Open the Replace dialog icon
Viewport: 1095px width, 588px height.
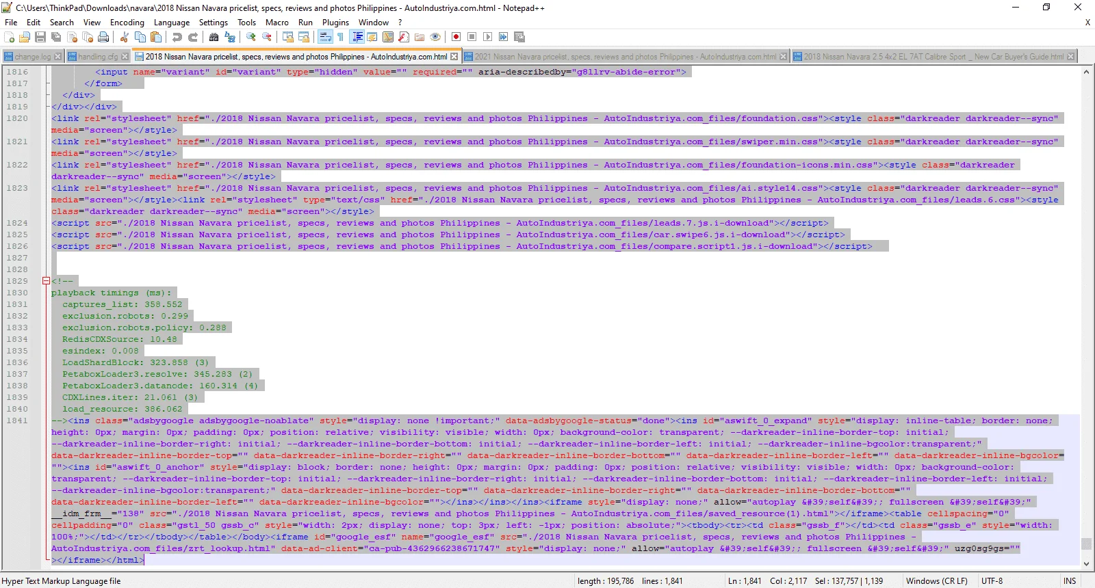point(230,37)
